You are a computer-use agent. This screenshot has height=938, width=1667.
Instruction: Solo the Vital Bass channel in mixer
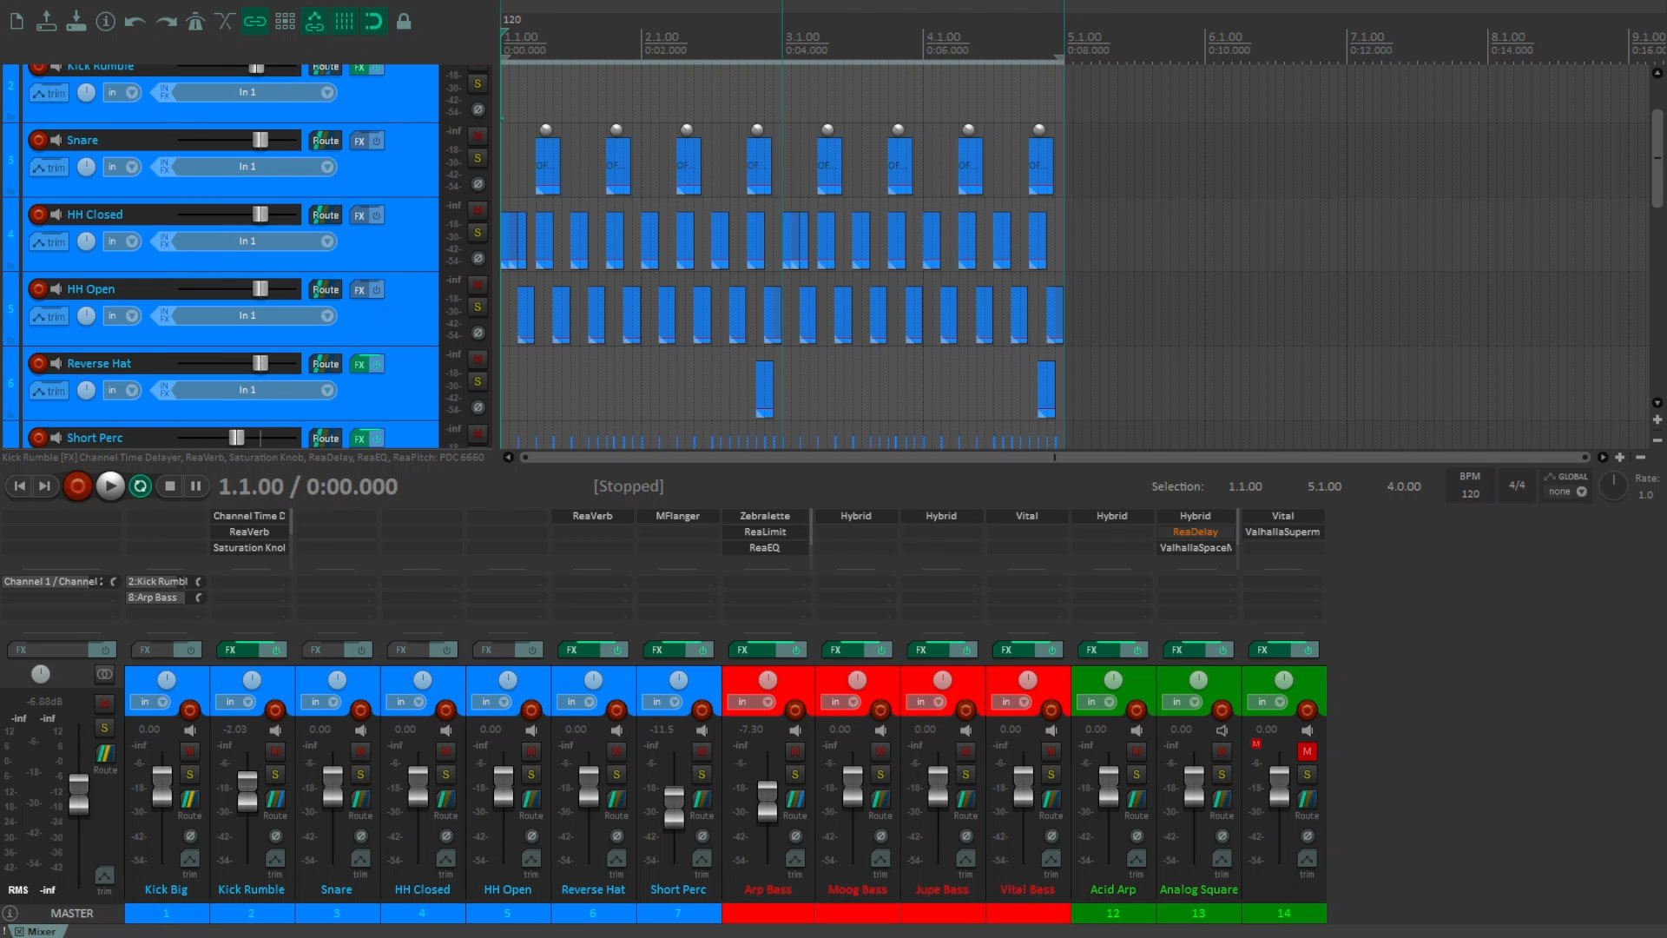(1050, 774)
